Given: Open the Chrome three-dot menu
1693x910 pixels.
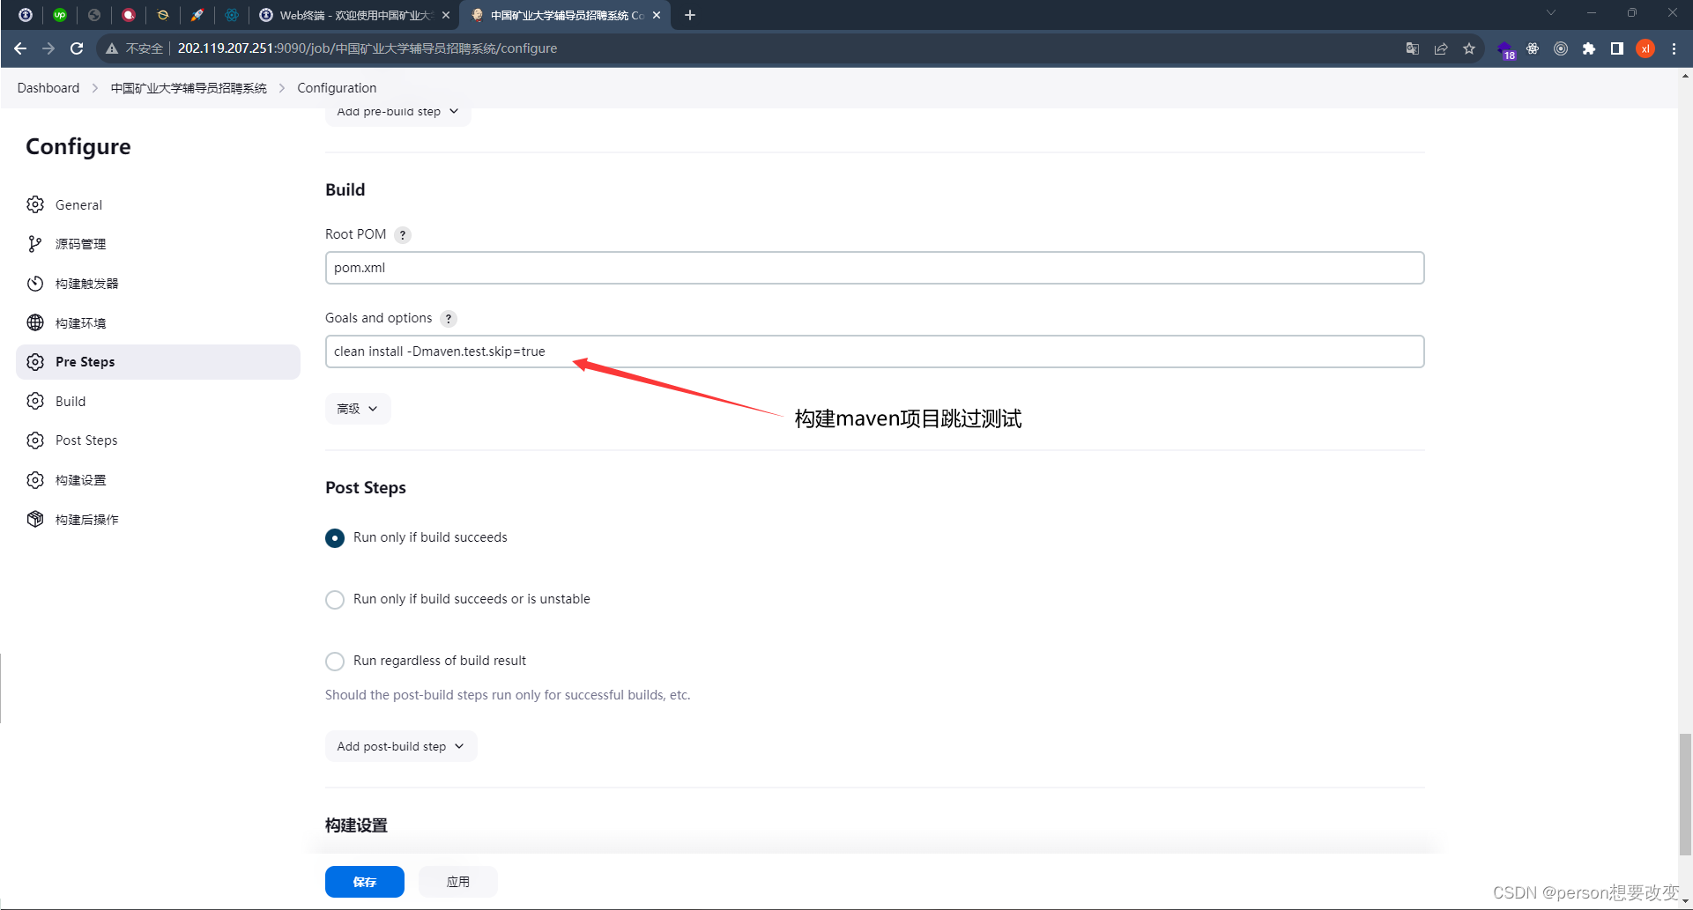Looking at the screenshot, I should coord(1674,48).
